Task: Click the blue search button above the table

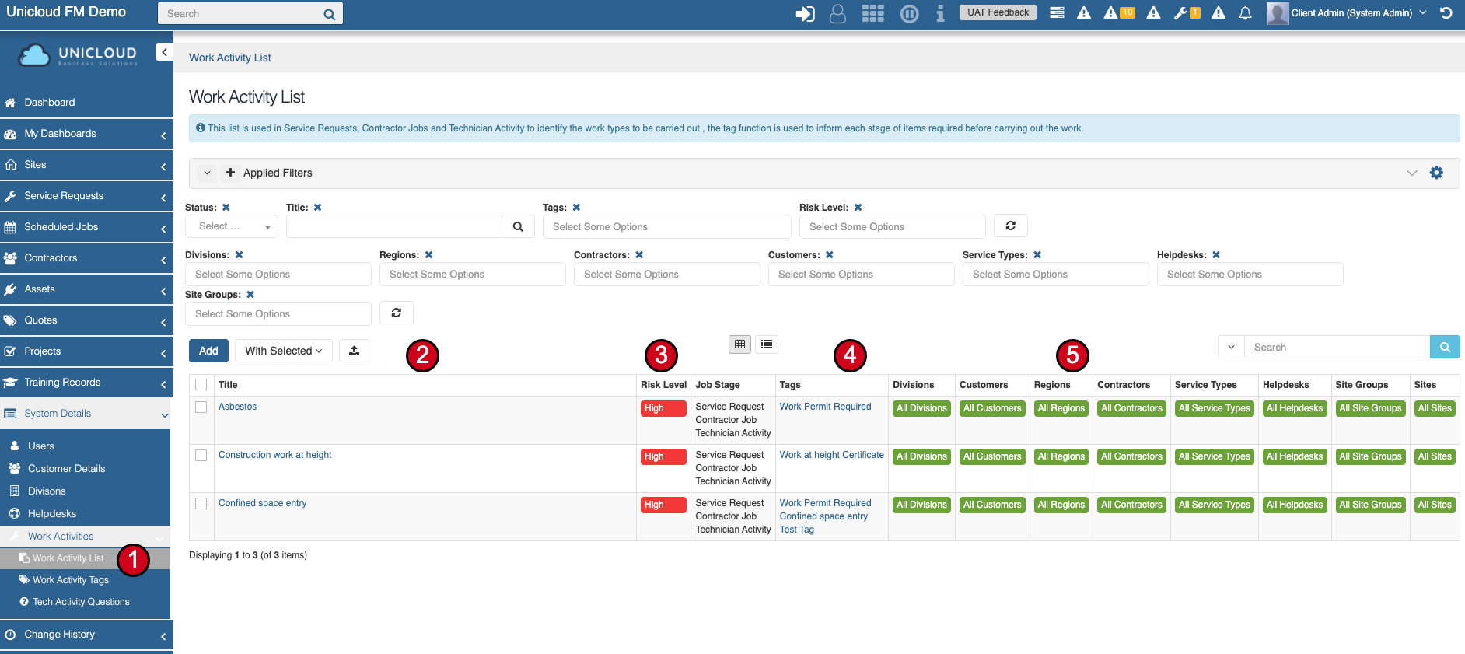Action: click(x=1445, y=347)
